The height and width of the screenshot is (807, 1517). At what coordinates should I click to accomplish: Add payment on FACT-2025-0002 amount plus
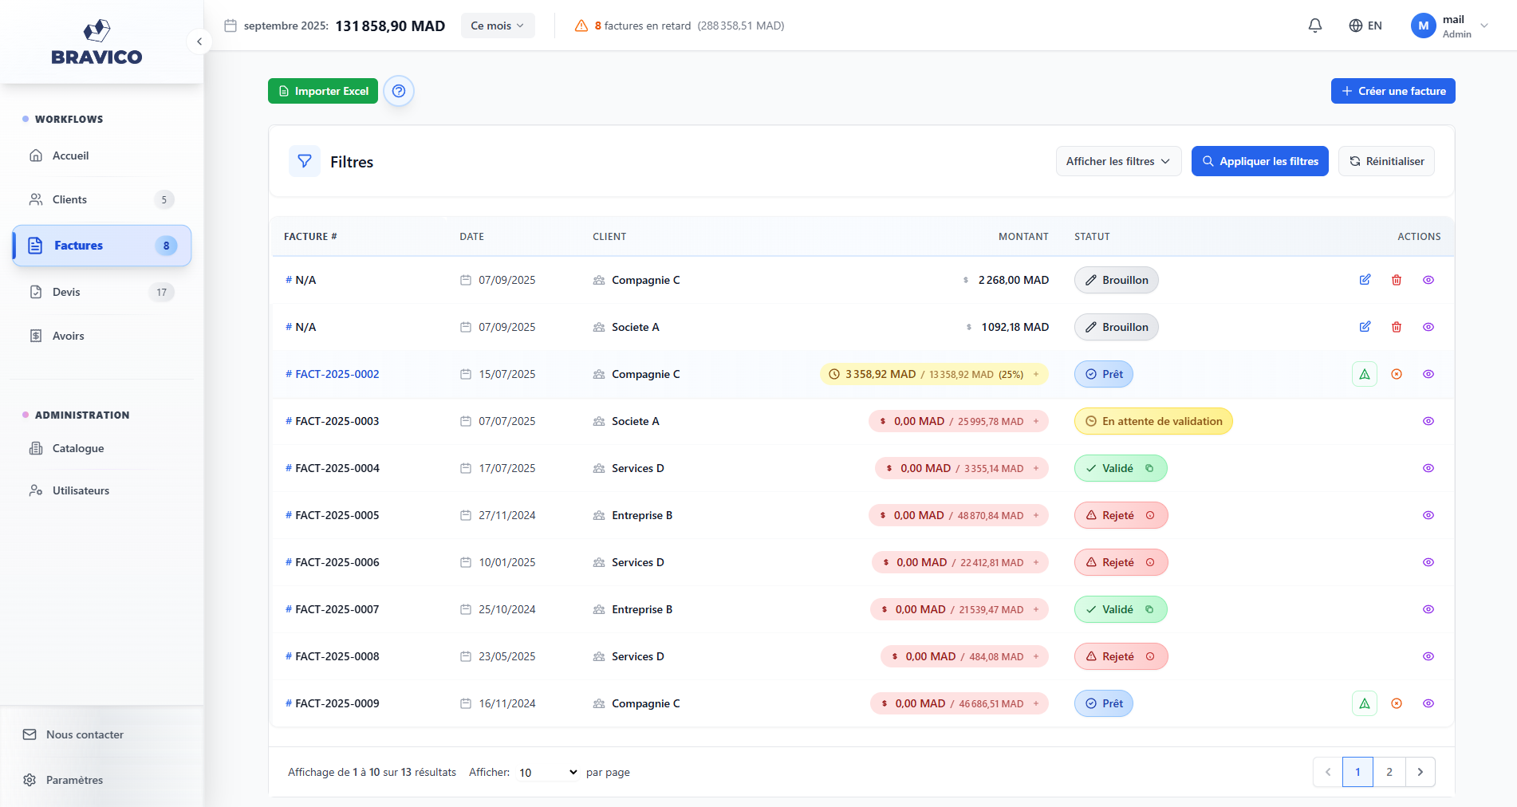[1036, 374]
